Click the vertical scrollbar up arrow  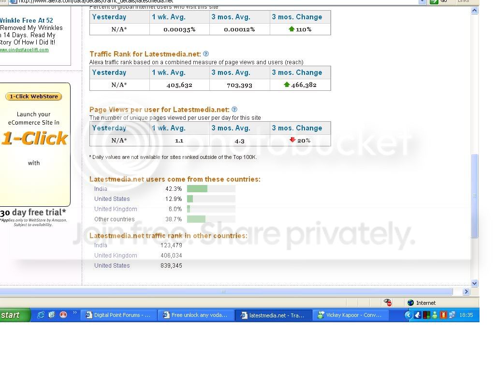point(474,11)
